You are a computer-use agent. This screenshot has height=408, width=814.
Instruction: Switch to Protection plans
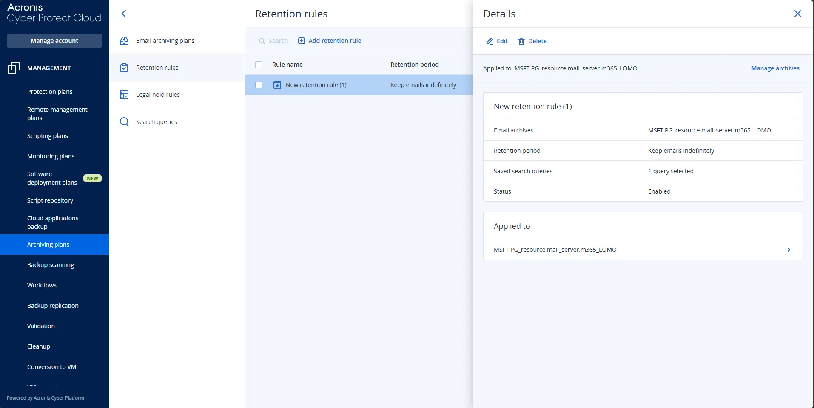tap(49, 92)
